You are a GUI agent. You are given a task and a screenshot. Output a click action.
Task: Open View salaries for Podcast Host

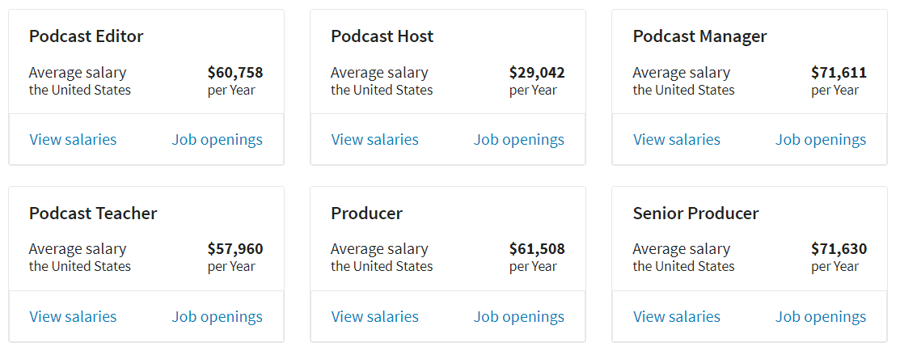374,140
